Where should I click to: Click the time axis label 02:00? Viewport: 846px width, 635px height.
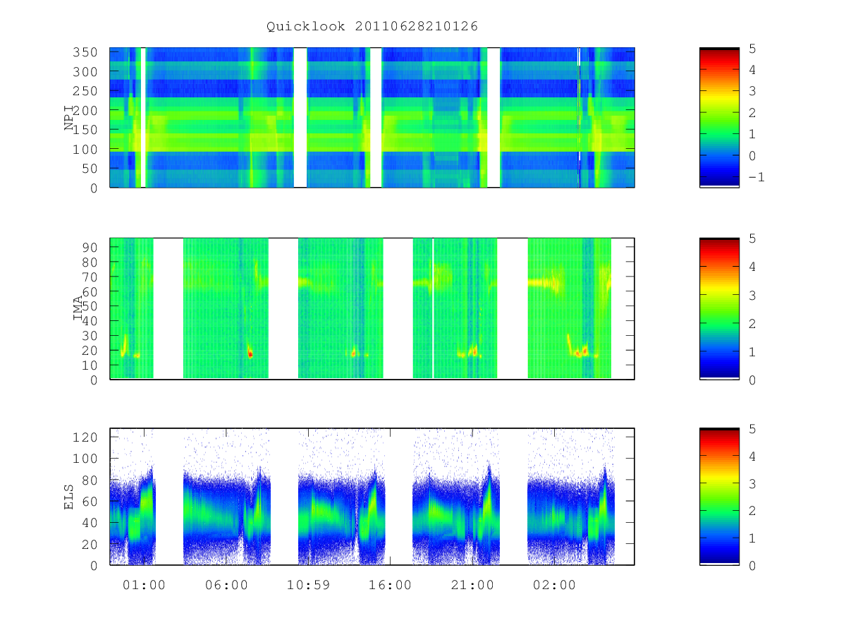(553, 585)
